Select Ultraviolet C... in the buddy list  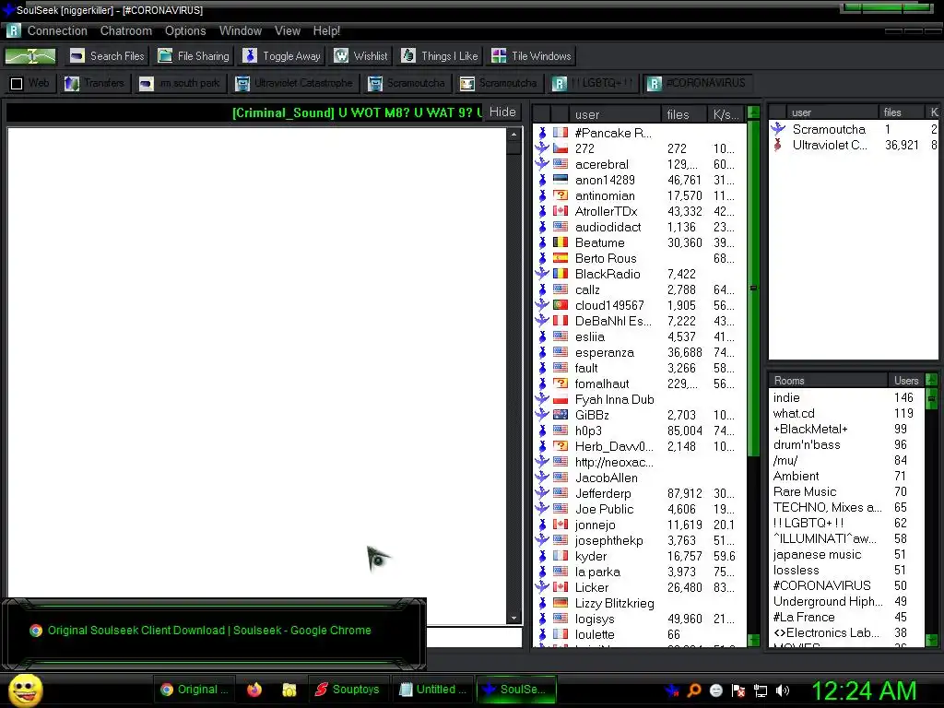click(854, 145)
